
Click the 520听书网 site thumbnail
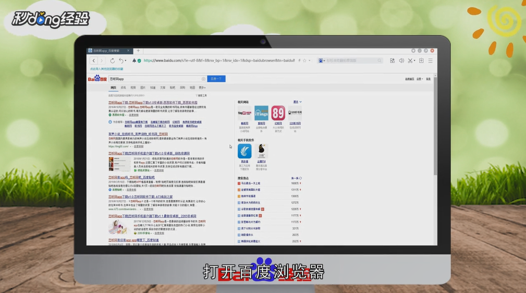[295, 113]
